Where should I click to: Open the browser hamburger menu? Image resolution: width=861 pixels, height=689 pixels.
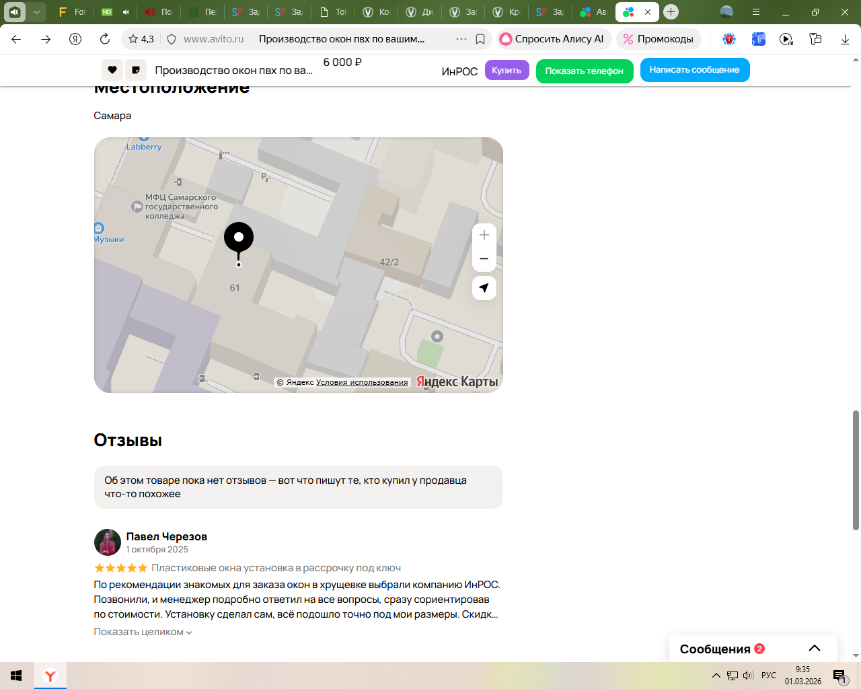click(756, 12)
